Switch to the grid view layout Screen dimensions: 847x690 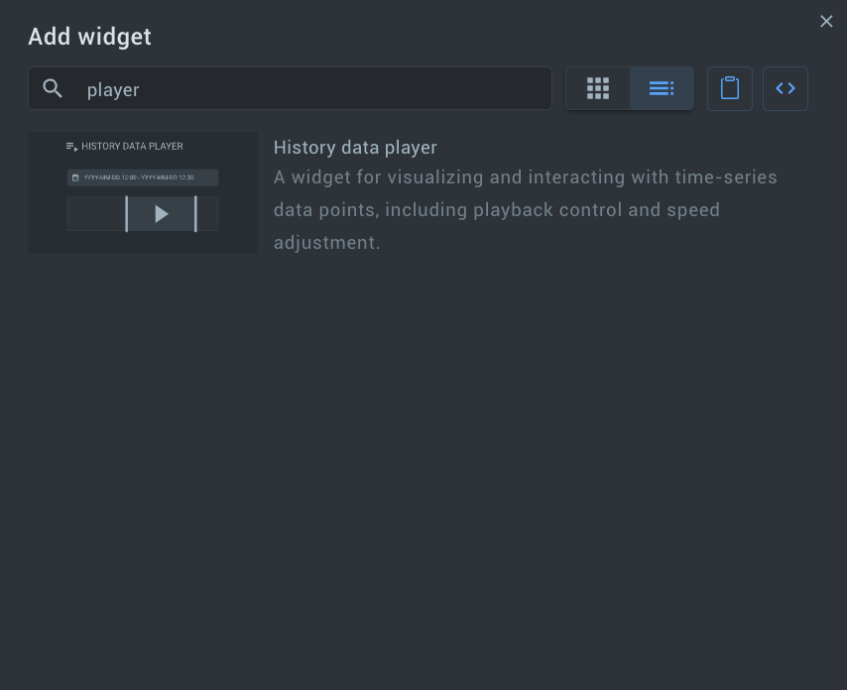coord(597,88)
